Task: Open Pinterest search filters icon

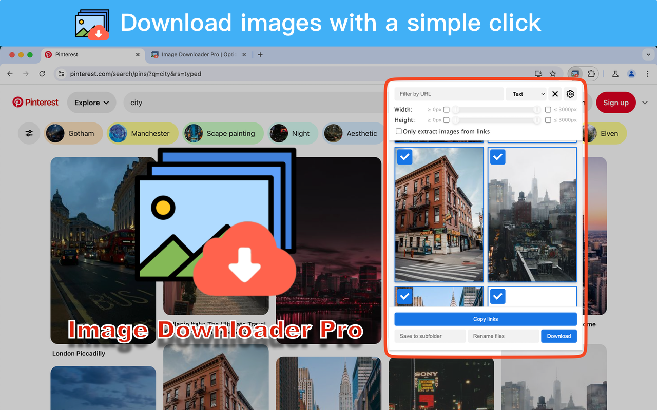Action: pyautogui.click(x=29, y=133)
